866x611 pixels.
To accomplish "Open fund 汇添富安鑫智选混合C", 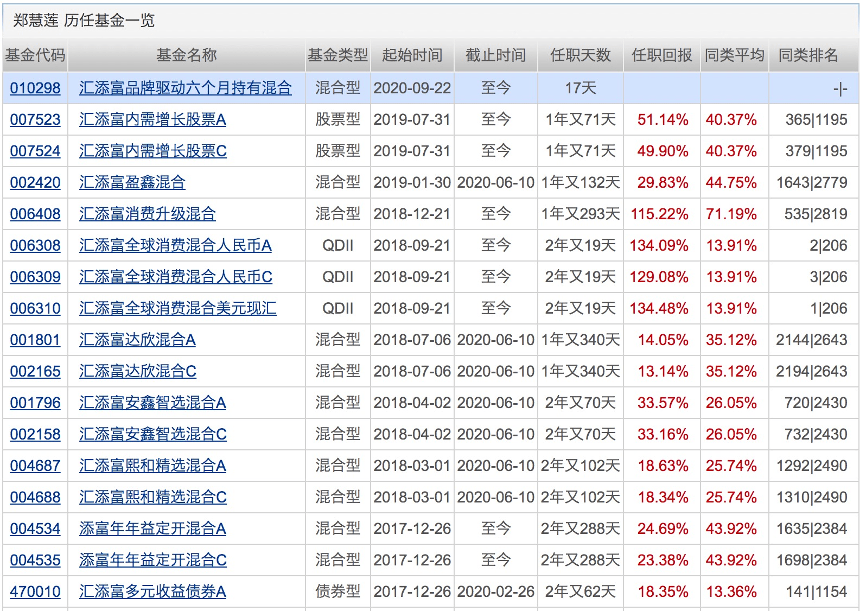I will point(153,434).
